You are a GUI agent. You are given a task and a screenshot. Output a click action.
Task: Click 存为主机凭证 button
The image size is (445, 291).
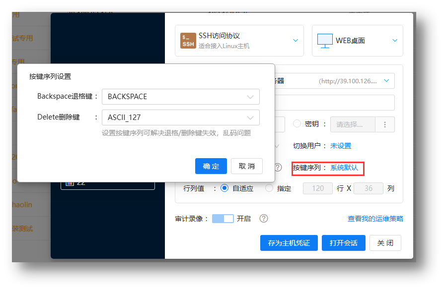[x=289, y=243]
